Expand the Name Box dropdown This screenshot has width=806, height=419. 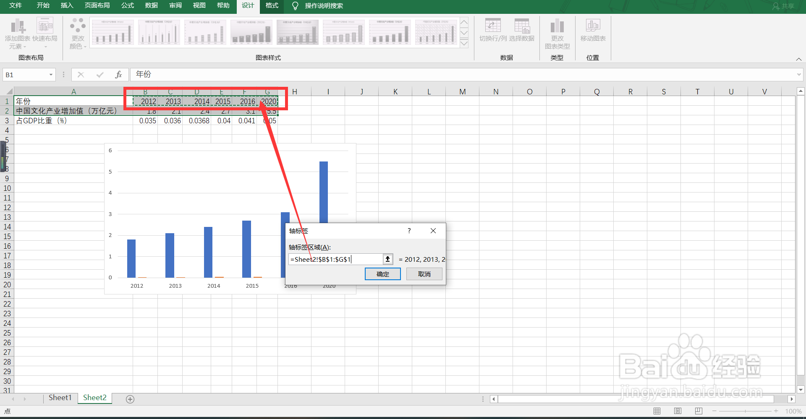click(51, 75)
